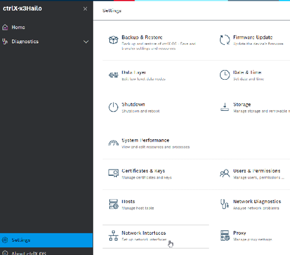Close the ctrlX-x3Hailo sidebar panel
The width and height of the screenshot is (290, 255).
pyautogui.click(x=85, y=9)
